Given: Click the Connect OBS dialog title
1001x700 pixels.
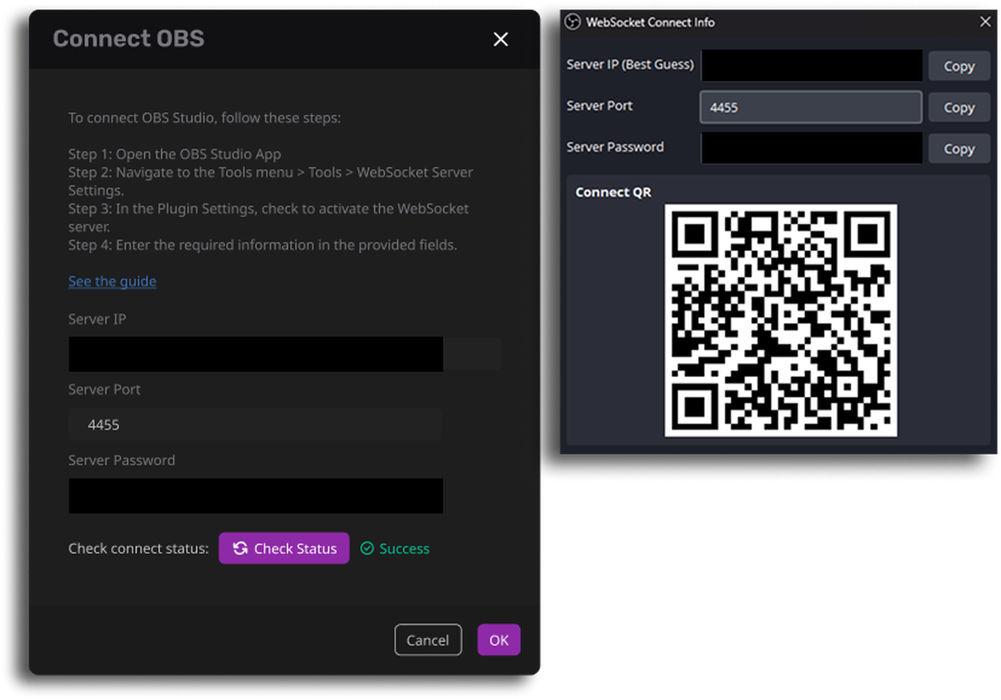Looking at the screenshot, I should tap(128, 38).
